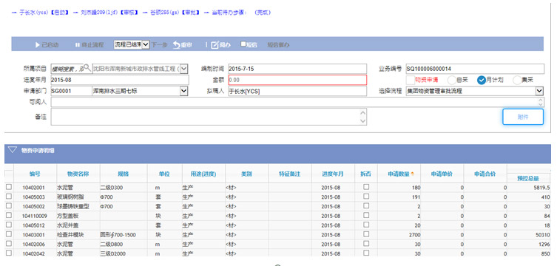Viewport: 557px width, 266px height.
Task: Click the 圆形∮700-1500 specification cell
Action: (x=124, y=235)
